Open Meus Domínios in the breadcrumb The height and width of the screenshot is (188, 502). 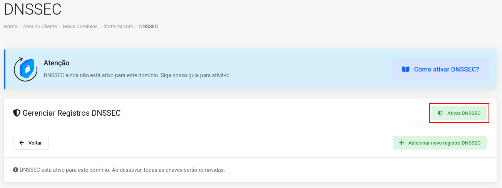pos(80,27)
